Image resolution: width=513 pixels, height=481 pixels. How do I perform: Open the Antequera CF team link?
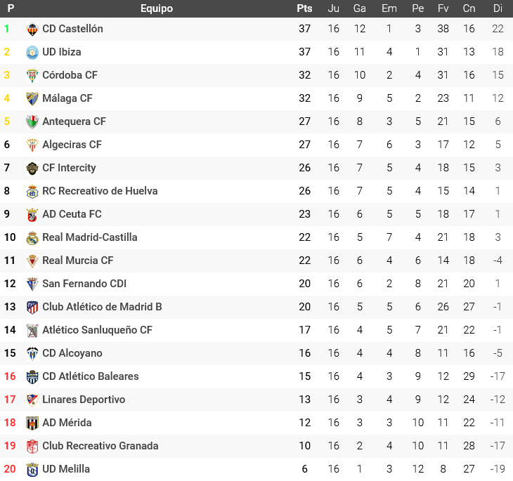[74, 121]
